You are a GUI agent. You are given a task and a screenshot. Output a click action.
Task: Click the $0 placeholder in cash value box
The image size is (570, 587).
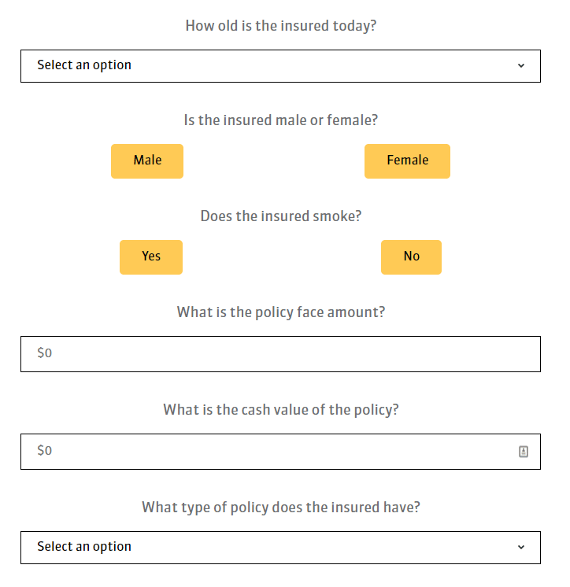tap(45, 452)
